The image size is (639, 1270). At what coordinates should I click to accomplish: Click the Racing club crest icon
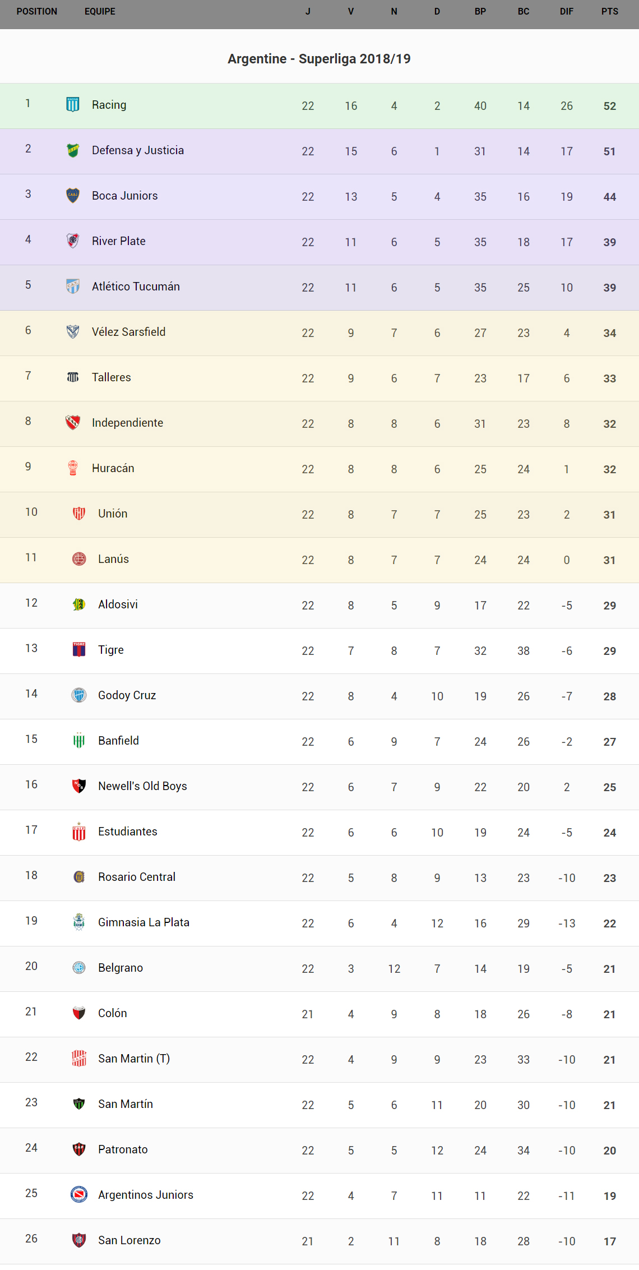tap(73, 104)
